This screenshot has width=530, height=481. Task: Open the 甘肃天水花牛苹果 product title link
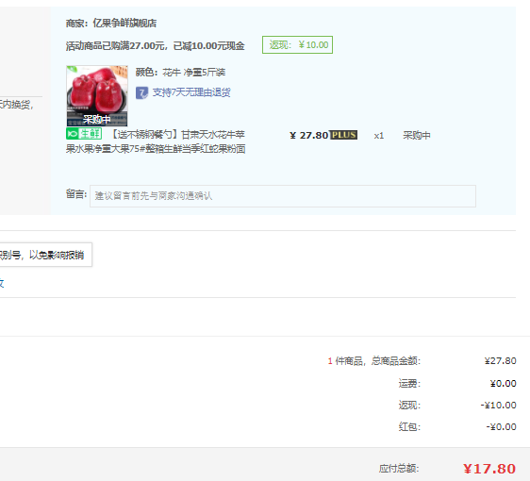tap(156, 141)
